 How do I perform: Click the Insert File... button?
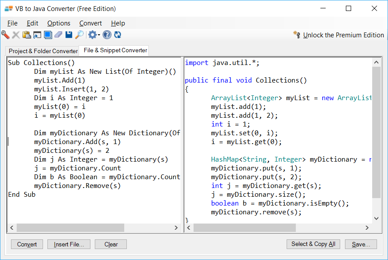69,244
